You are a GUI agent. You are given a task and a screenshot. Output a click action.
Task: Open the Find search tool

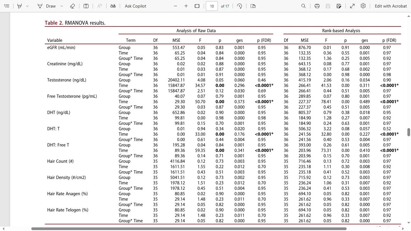click(x=304, y=6)
